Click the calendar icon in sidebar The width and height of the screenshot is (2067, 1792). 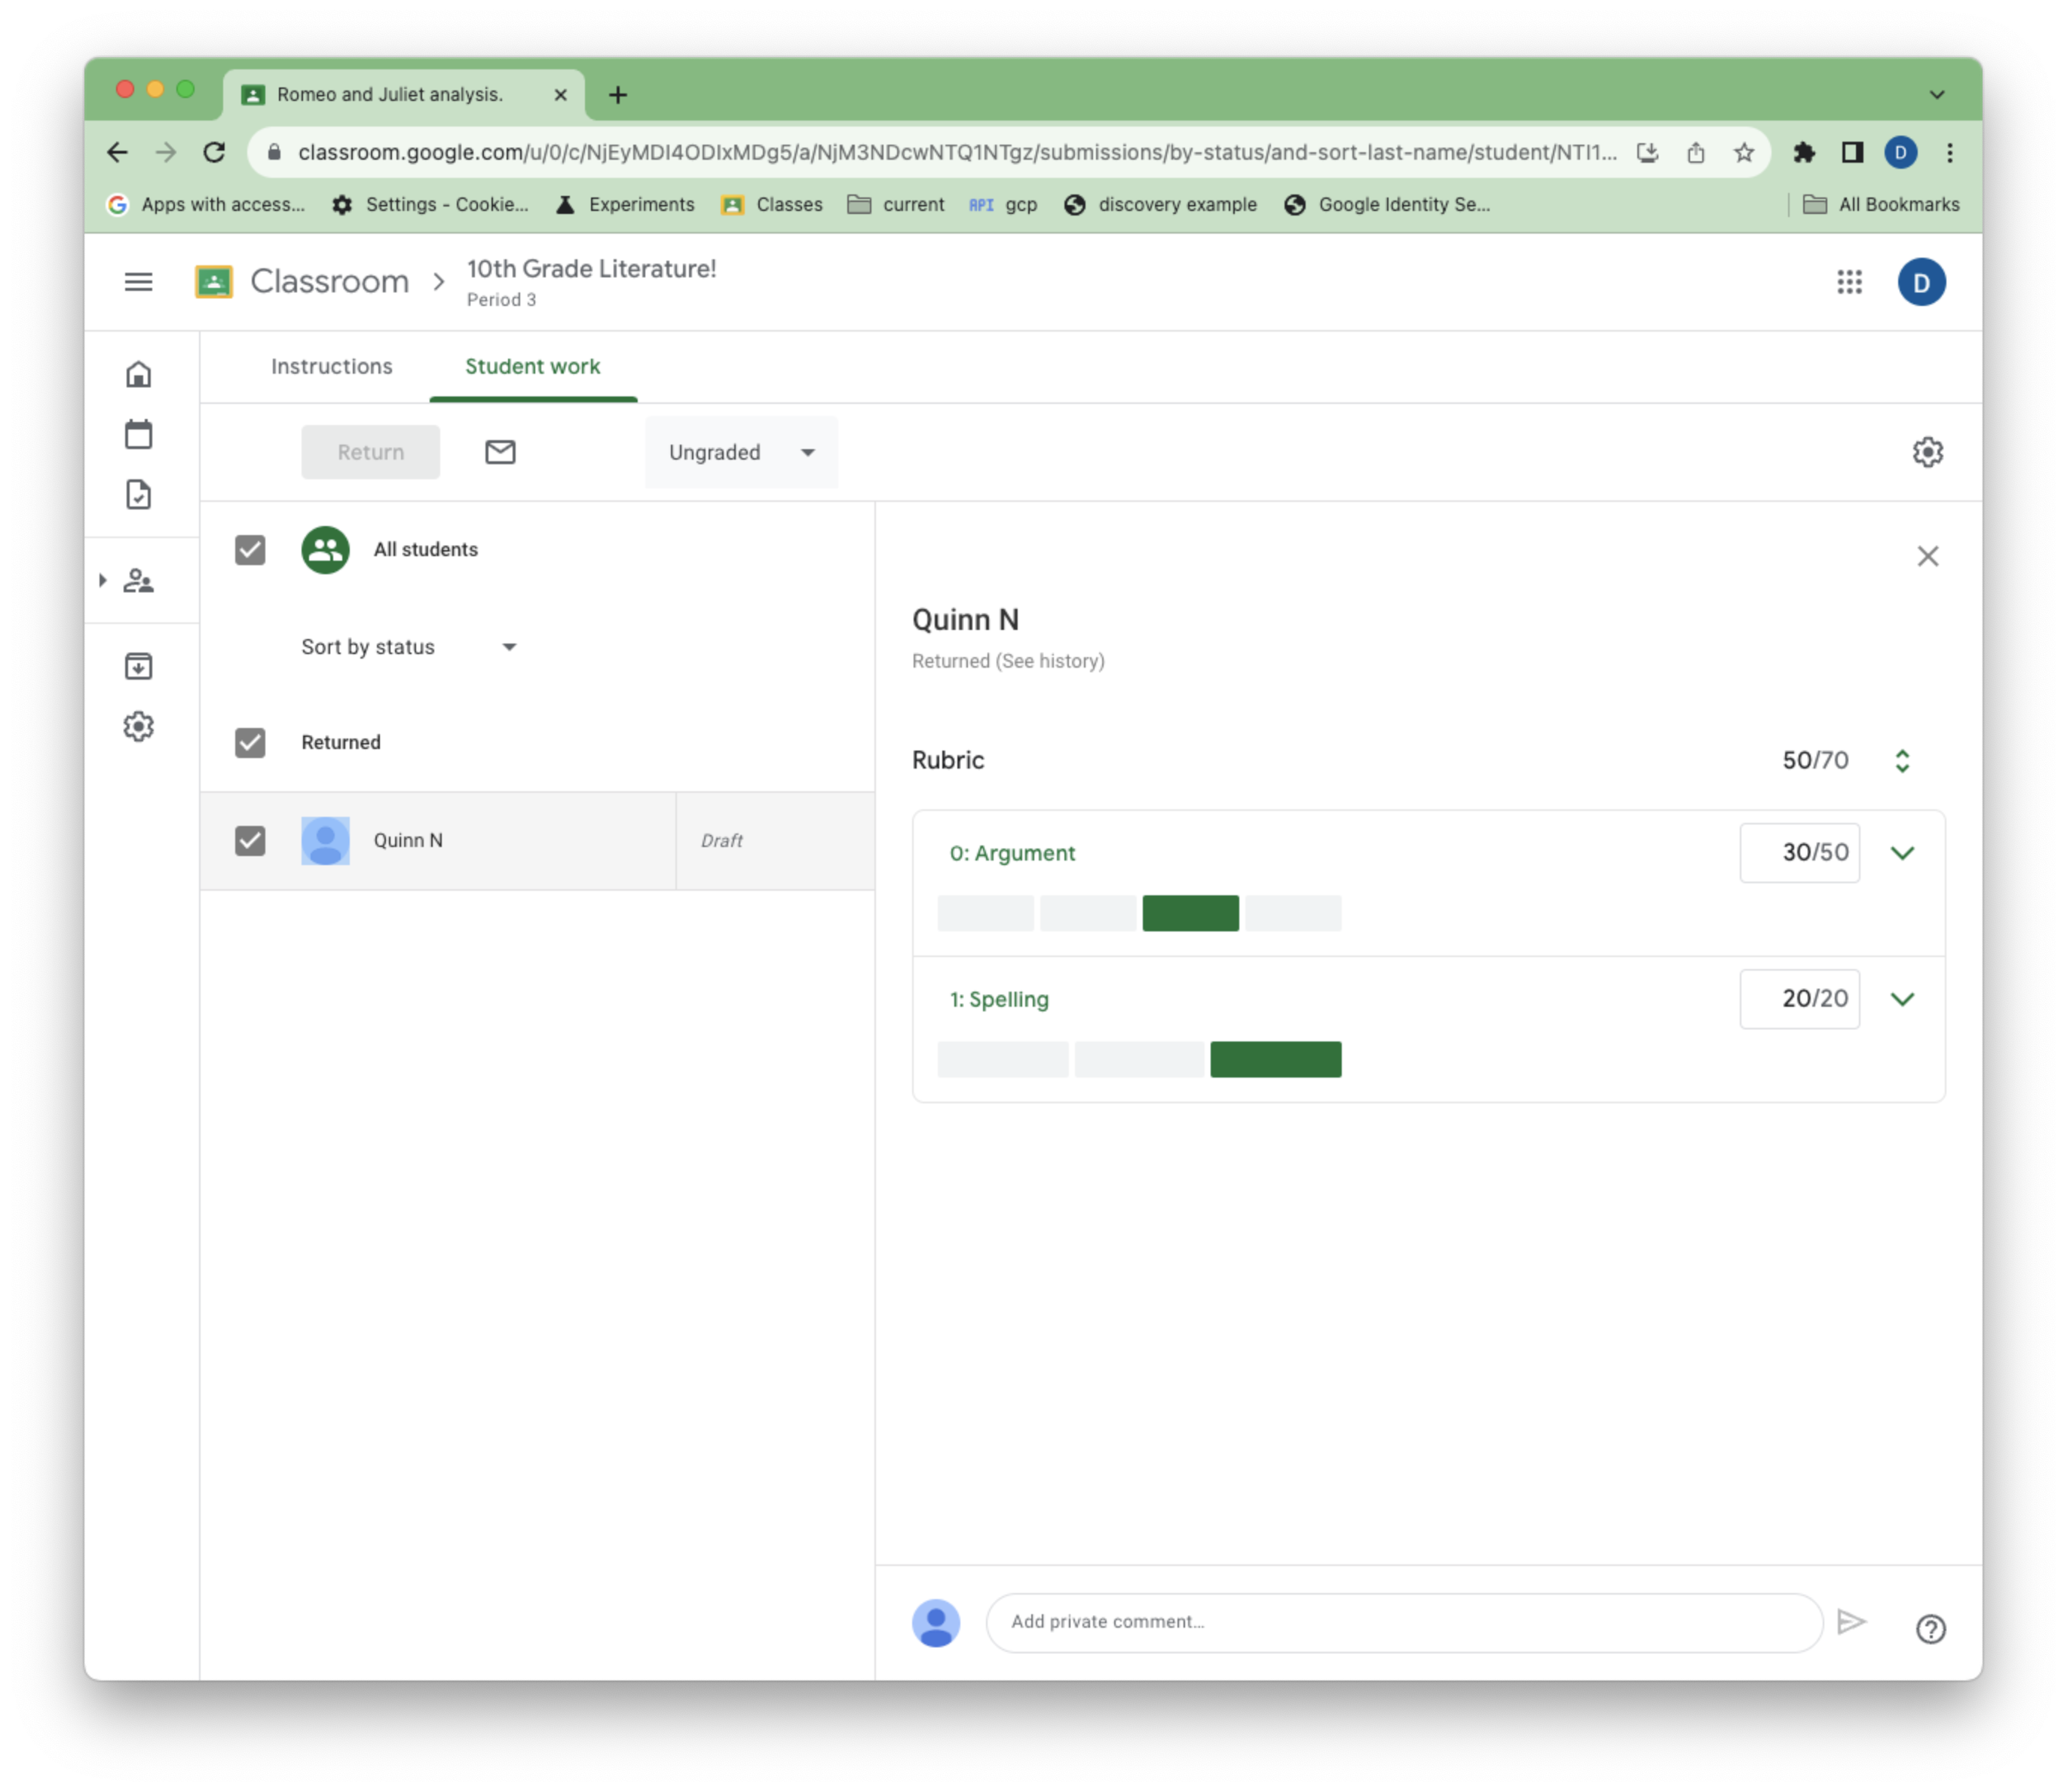pyautogui.click(x=141, y=434)
